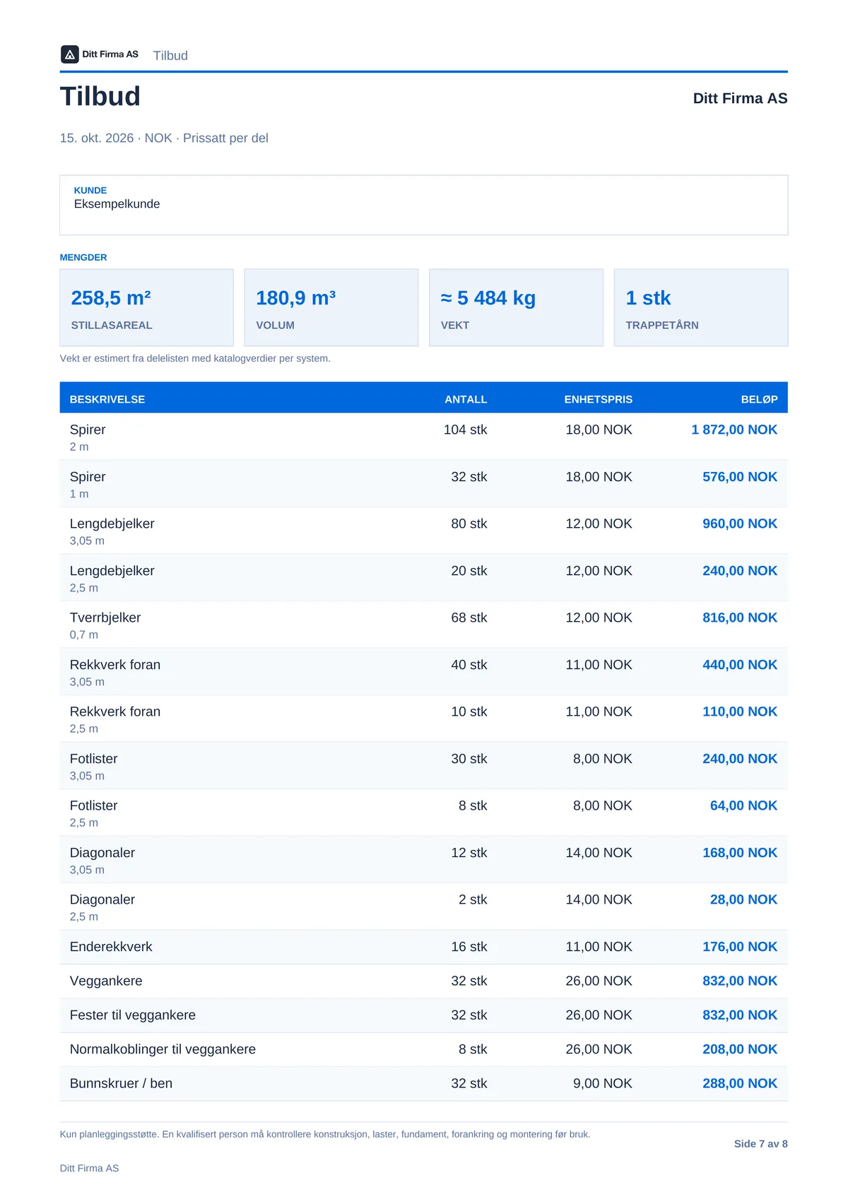Screen dimensions: 848x1199
Task: Click the '30 stk' quantity for Fotlister
Action: [x=469, y=759]
